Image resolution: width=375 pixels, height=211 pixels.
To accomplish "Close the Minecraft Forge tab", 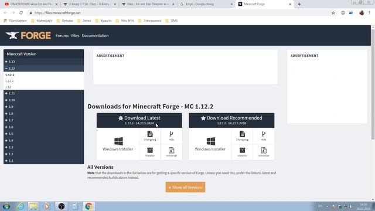I will click(290, 4).
